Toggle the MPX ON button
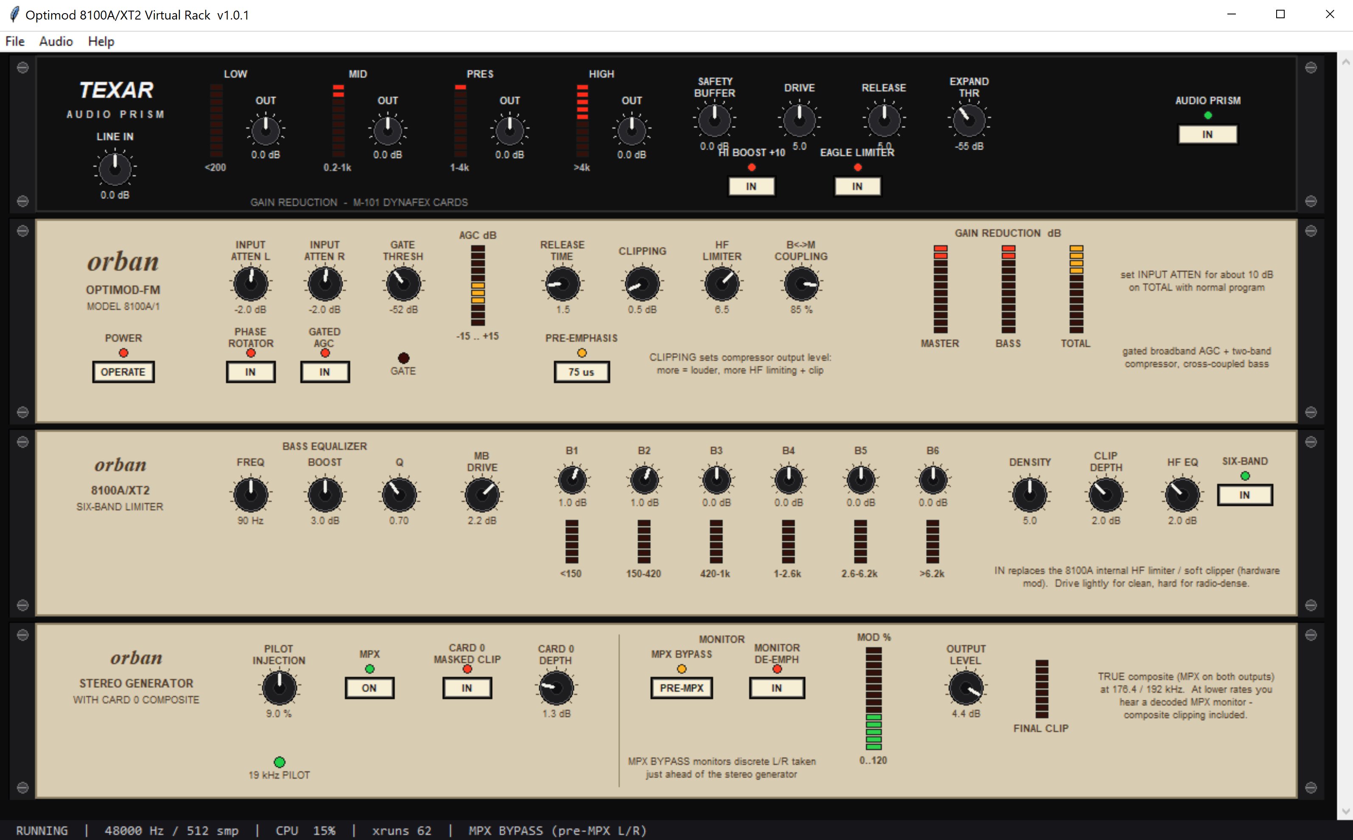 coord(370,688)
